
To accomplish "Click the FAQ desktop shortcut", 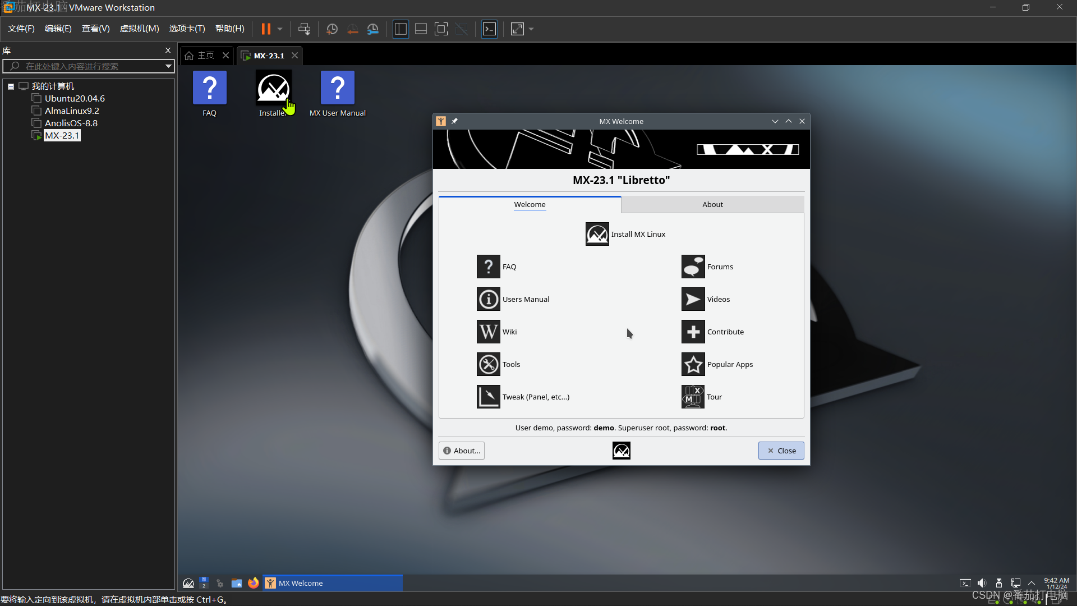I will [209, 93].
